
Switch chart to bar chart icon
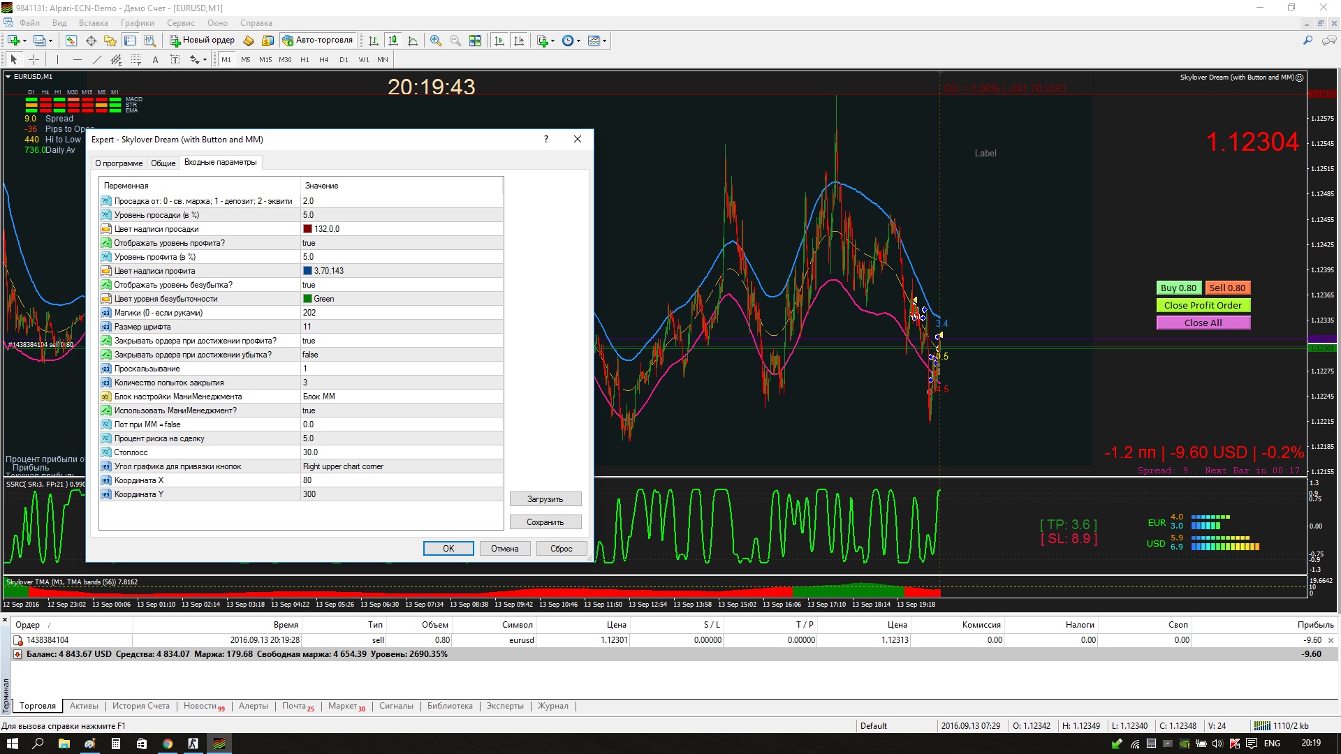click(374, 40)
